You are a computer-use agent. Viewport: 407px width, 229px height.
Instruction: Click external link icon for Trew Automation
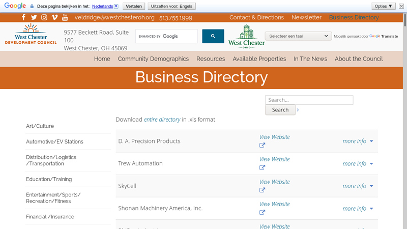click(x=262, y=167)
